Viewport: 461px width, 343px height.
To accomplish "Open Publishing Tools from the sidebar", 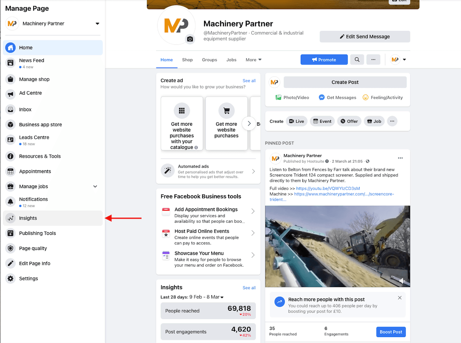I will point(37,233).
